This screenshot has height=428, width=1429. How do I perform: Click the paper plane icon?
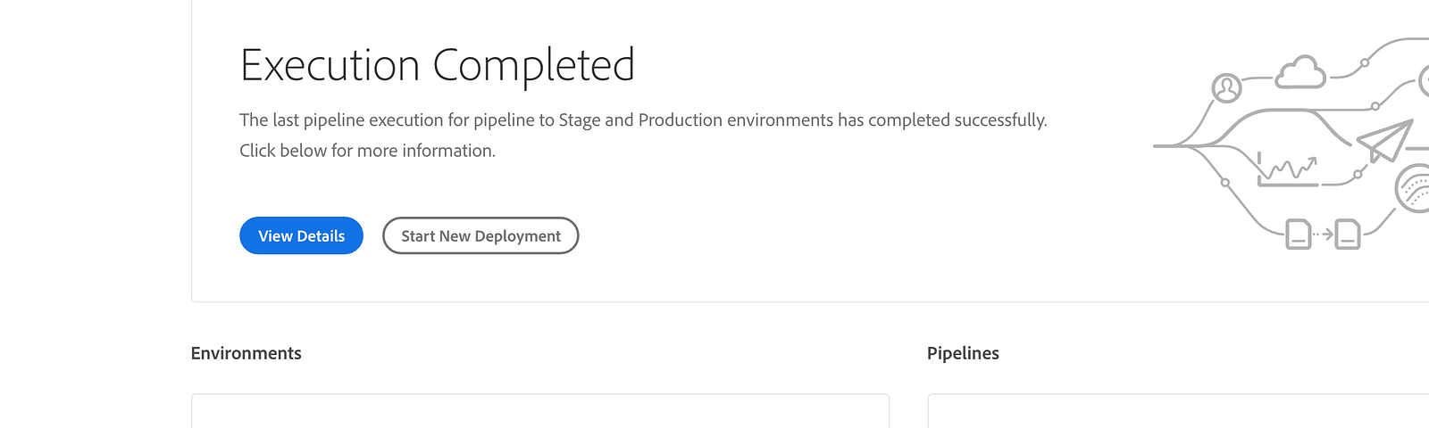(1385, 140)
